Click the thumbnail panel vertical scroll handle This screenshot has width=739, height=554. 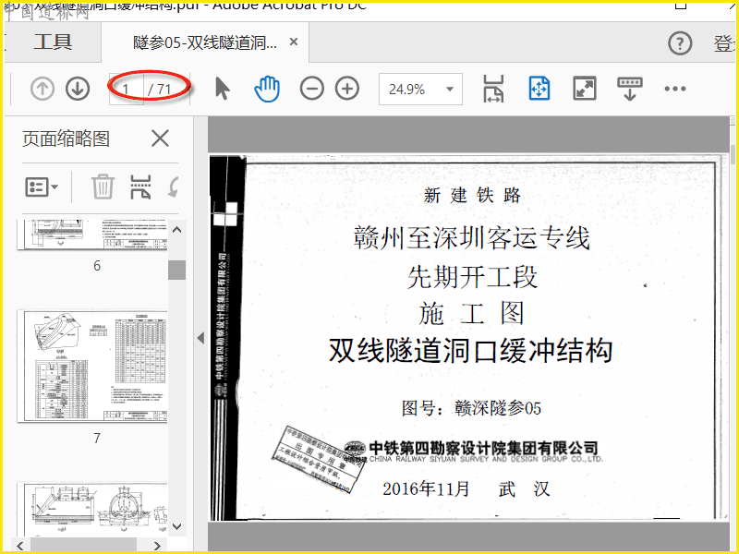176,270
